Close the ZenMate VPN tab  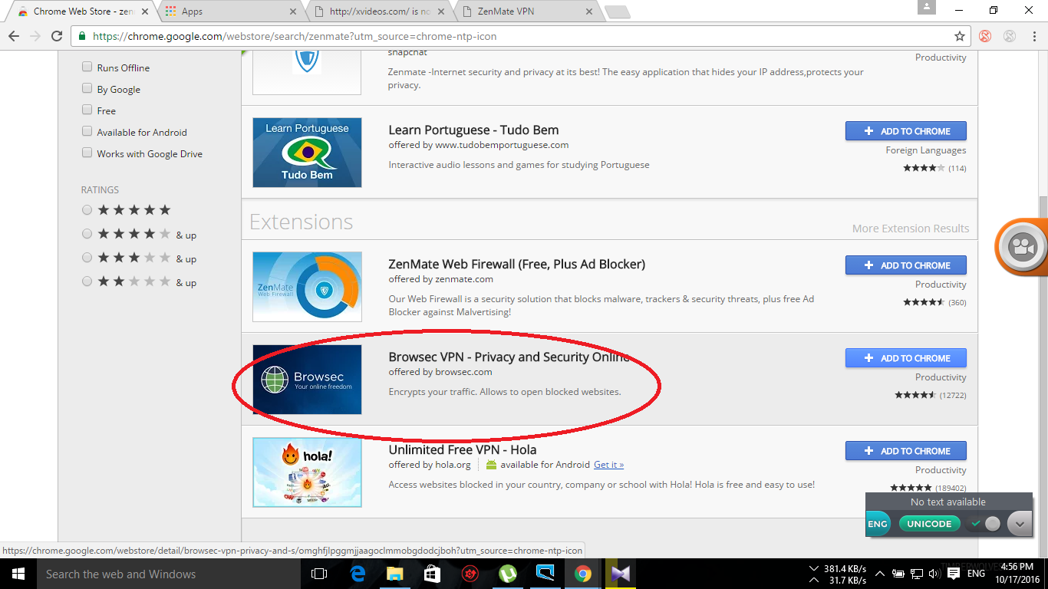pyautogui.click(x=589, y=12)
